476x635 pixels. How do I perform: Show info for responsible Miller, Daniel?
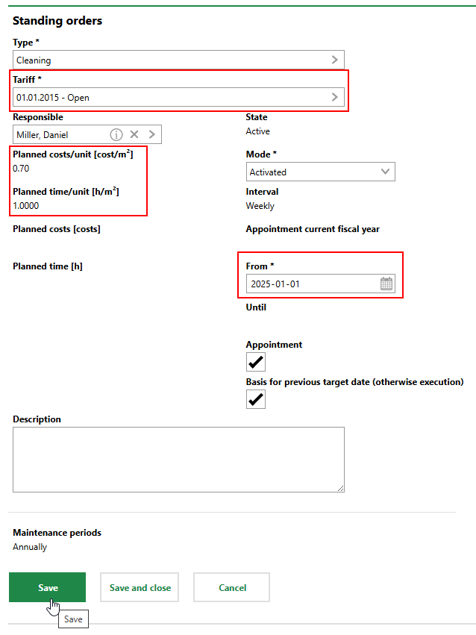click(x=116, y=134)
